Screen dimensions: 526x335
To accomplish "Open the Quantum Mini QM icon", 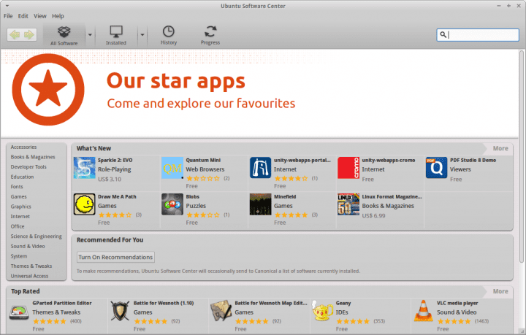I will pos(172,168).
